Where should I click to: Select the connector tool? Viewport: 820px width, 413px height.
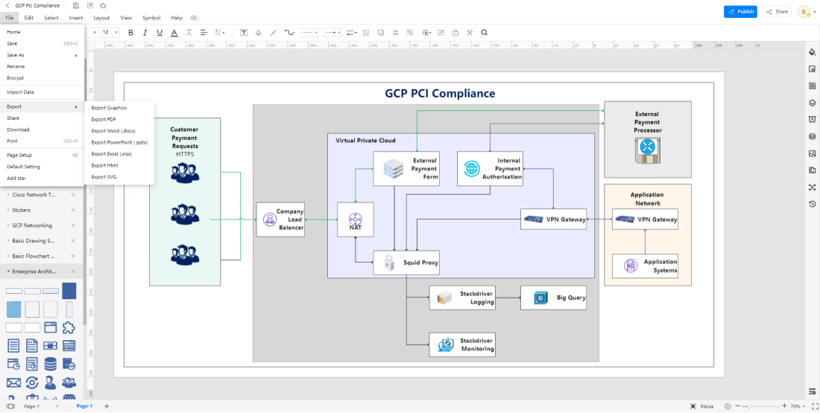pos(289,33)
